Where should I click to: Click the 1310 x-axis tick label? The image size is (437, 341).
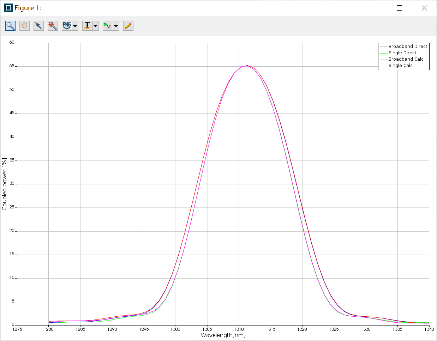[239, 329]
